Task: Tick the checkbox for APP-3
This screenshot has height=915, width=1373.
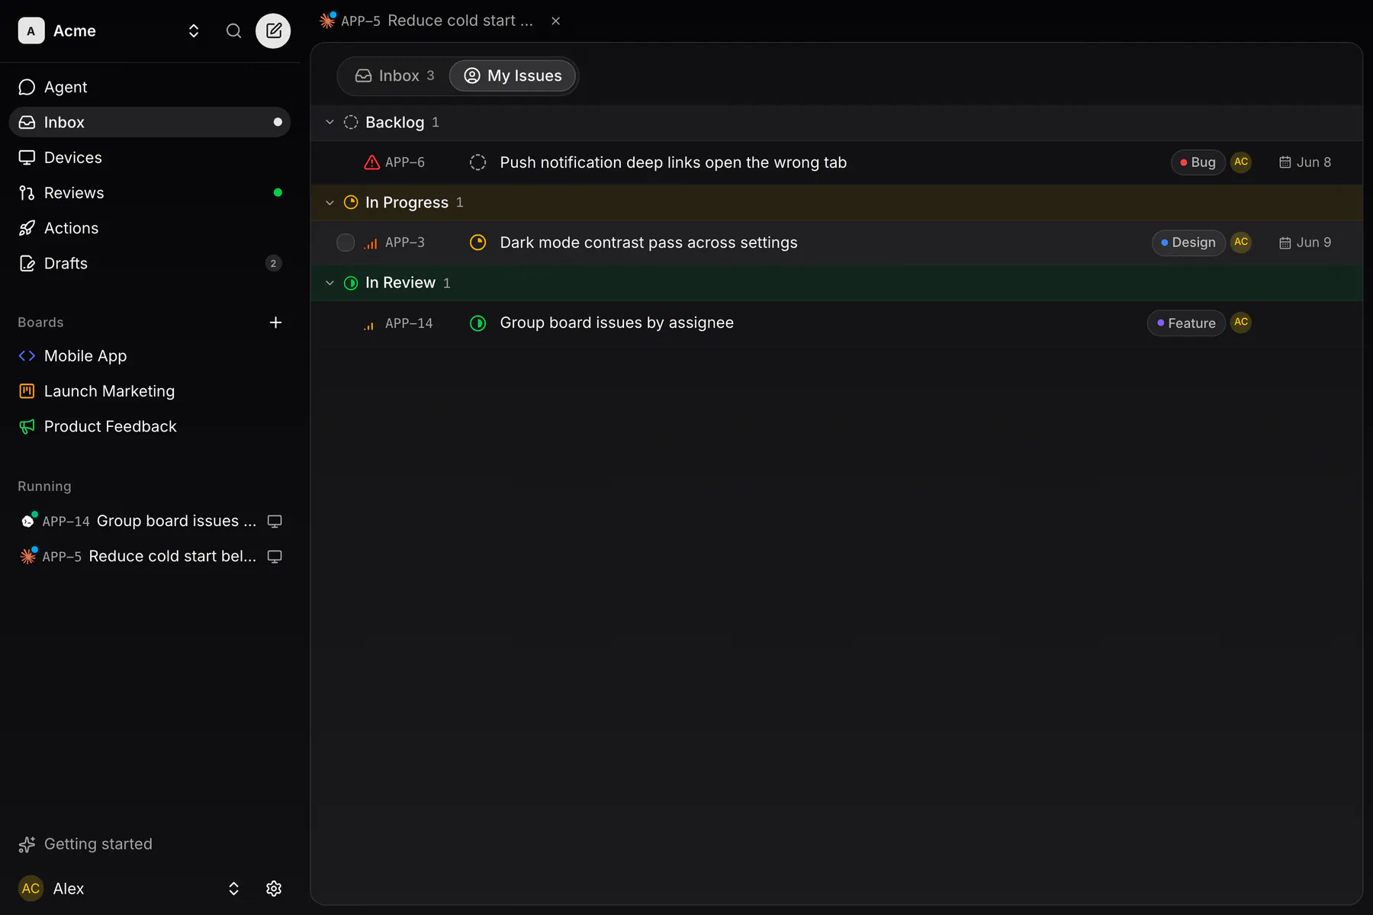Action: 346,242
